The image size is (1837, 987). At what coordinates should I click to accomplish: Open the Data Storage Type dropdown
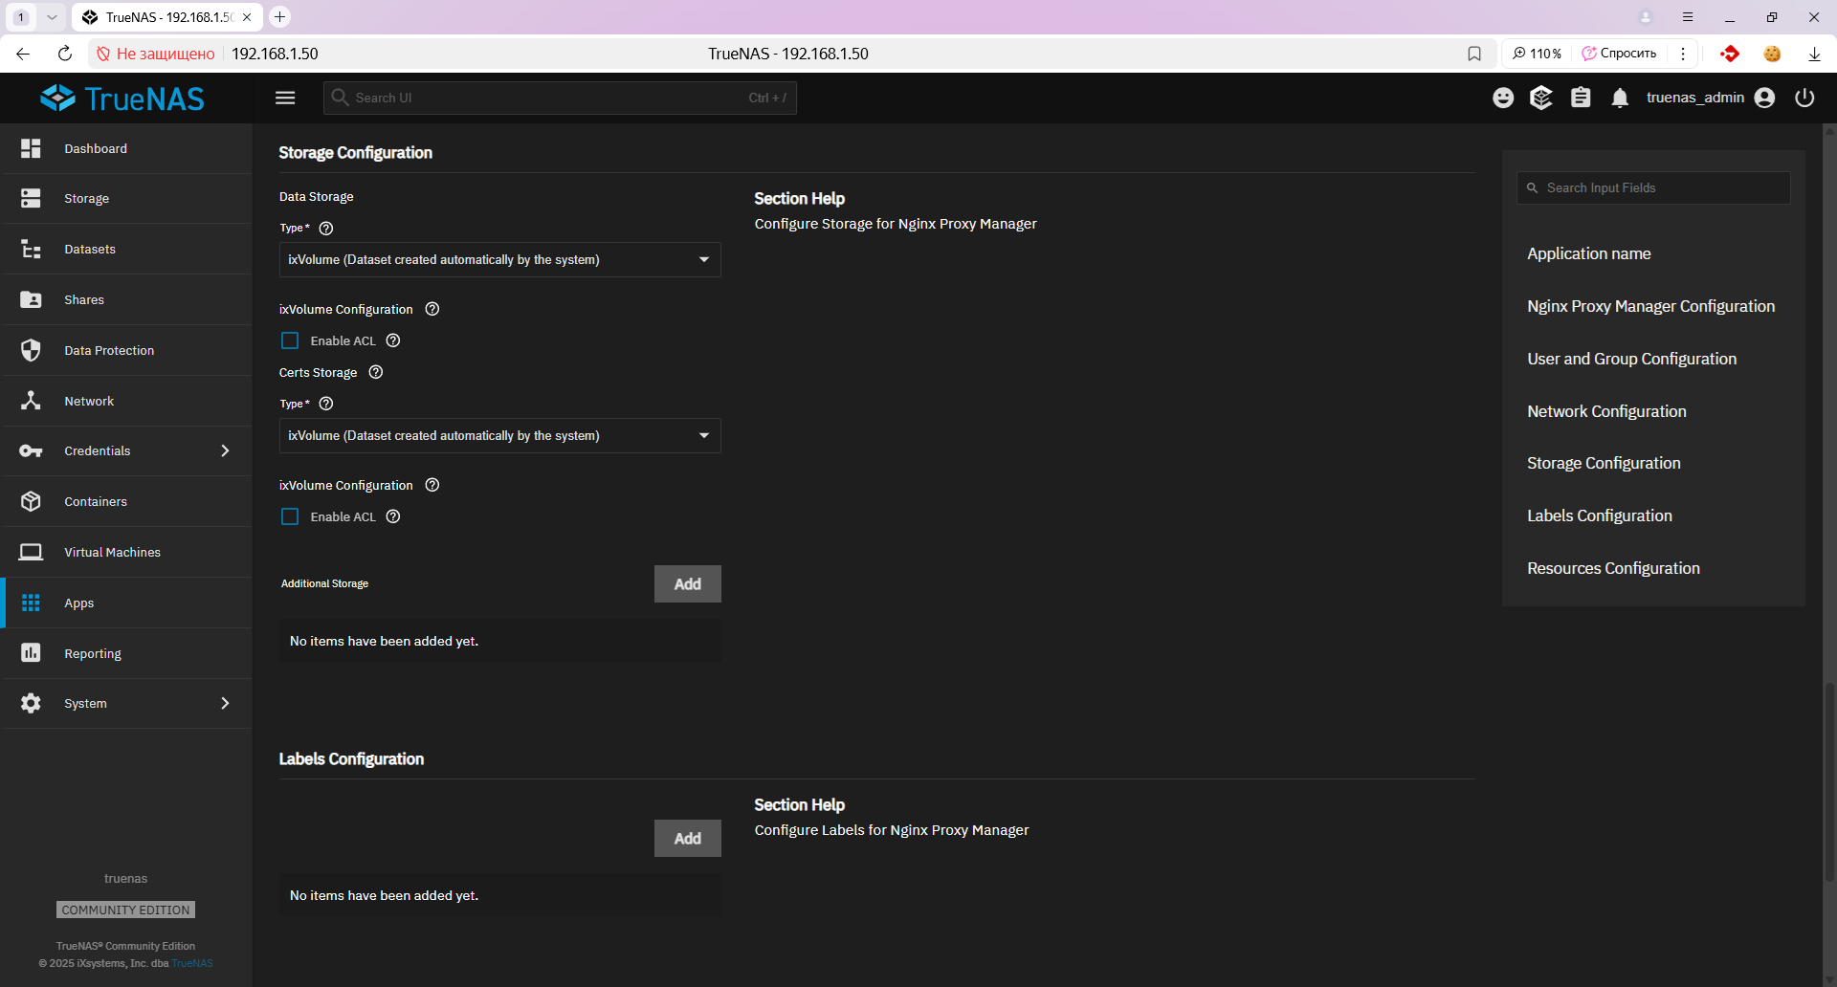[499, 259]
